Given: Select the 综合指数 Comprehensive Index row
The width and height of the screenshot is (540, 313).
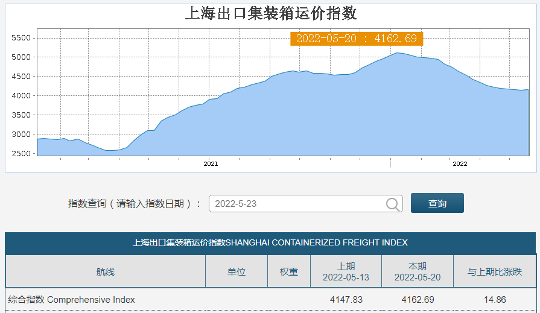Looking at the screenshot, I should tap(71, 300).
